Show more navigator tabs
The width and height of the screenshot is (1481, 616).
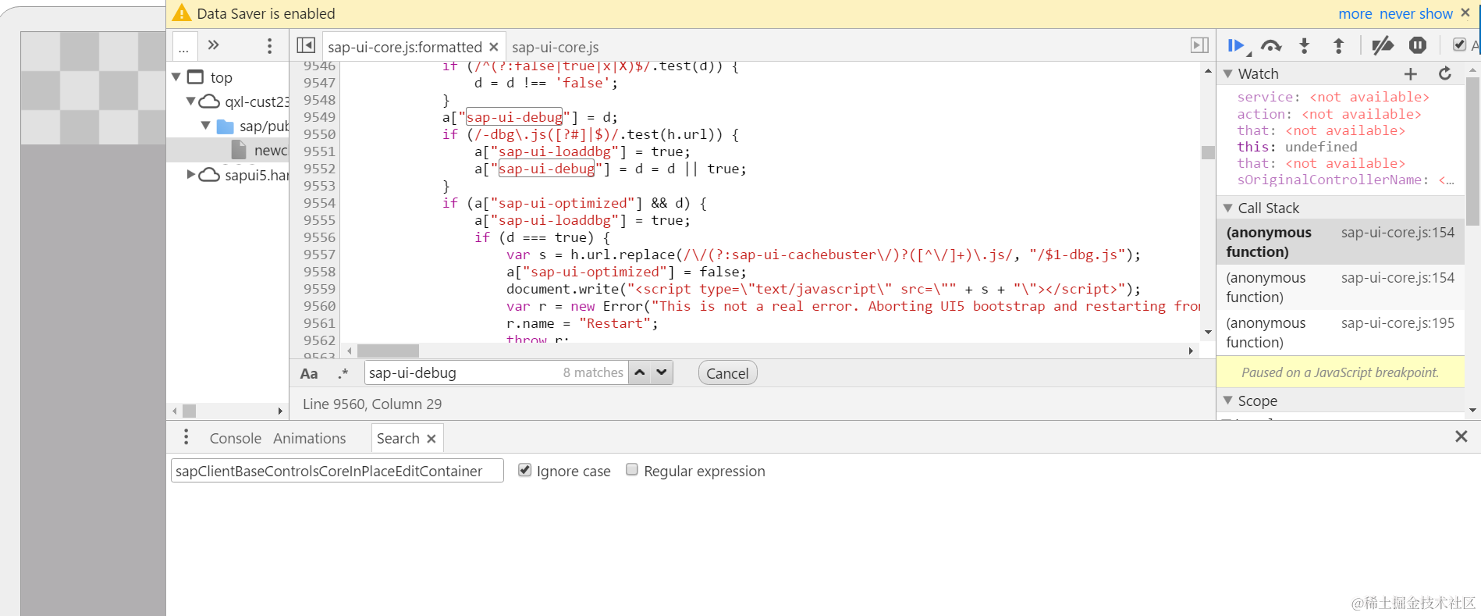coord(214,45)
